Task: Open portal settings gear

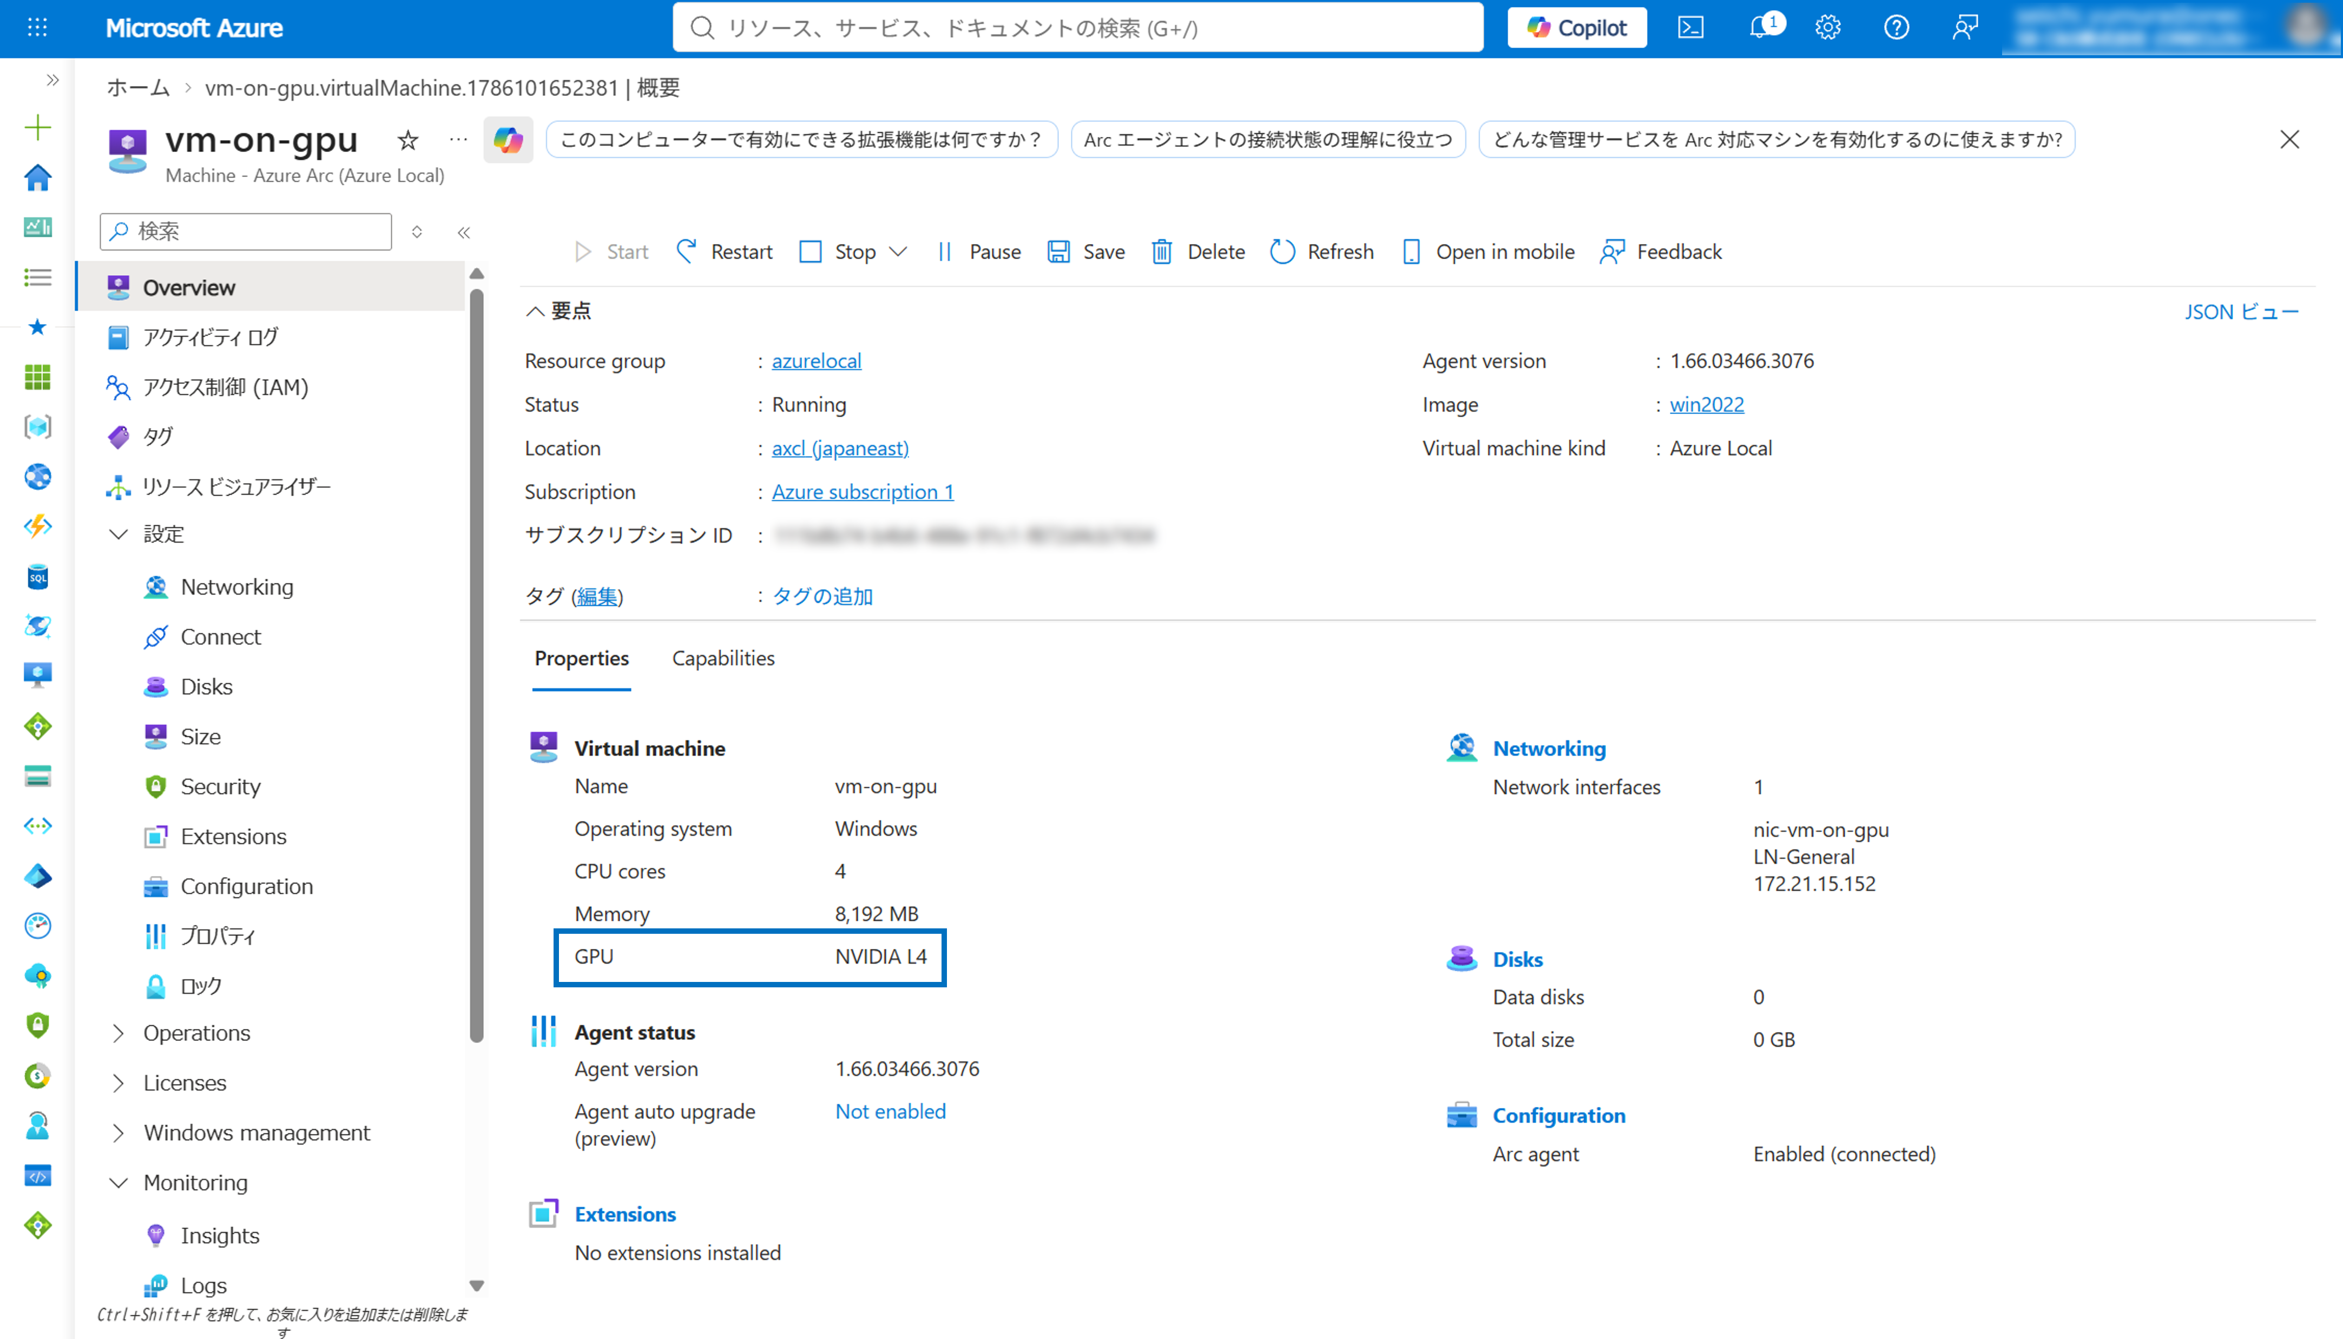Action: pos(1828,28)
